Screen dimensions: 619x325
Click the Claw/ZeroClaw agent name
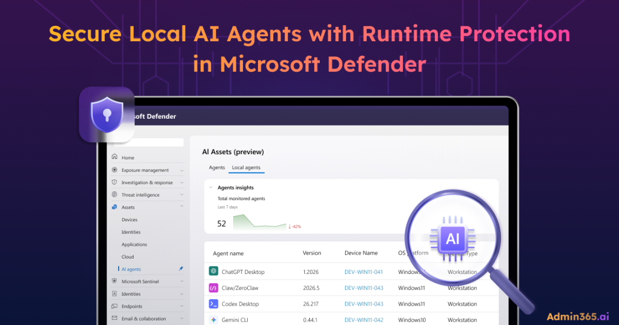coord(240,288)
